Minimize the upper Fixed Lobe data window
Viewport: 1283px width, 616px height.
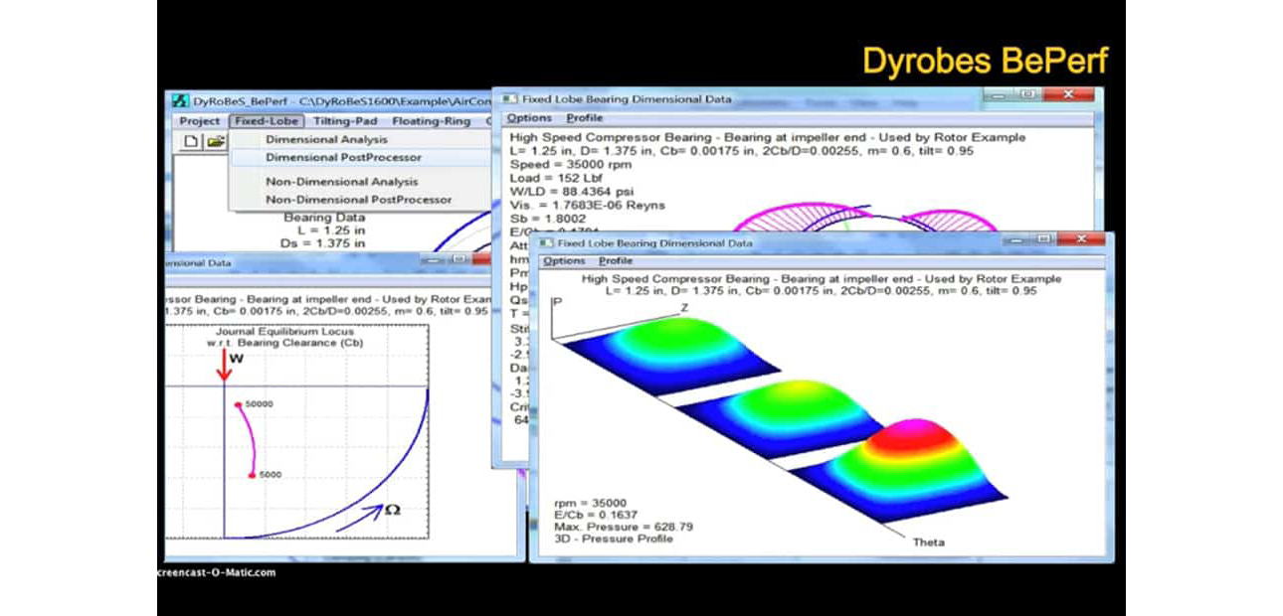[999, 94]
